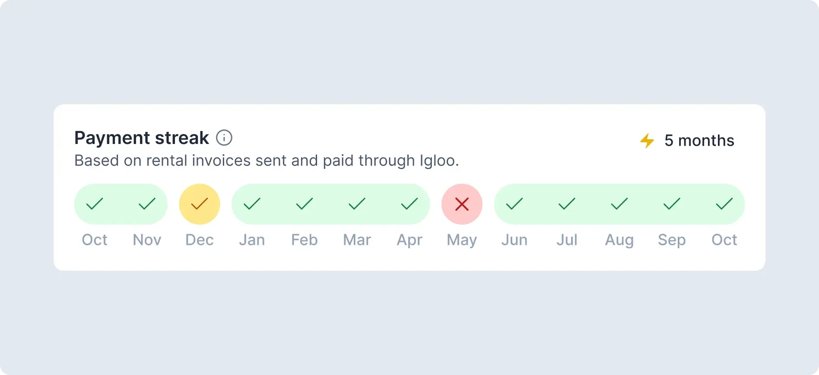Click the yellow checkmark circle for Dec
Viewport: 819px width, 375px height.
coord(200,204)
